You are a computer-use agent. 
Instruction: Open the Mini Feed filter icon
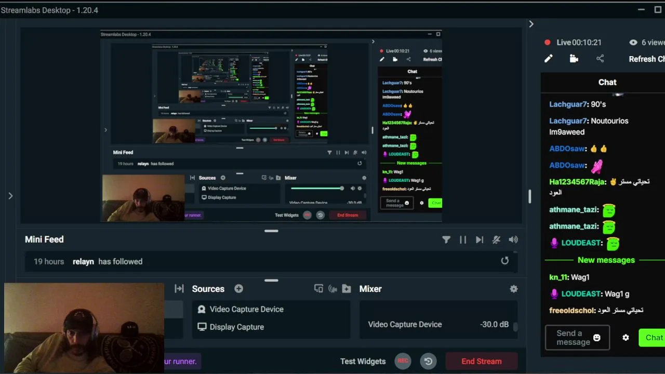pos(446,239)
